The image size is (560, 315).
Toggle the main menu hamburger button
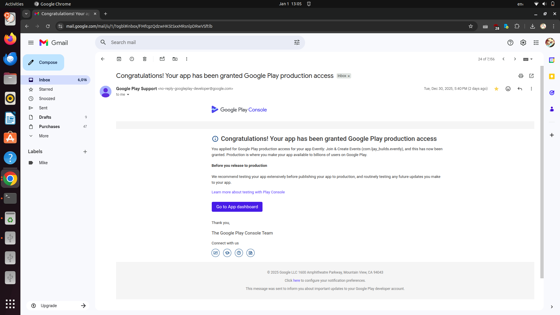[x=31, y=43]
